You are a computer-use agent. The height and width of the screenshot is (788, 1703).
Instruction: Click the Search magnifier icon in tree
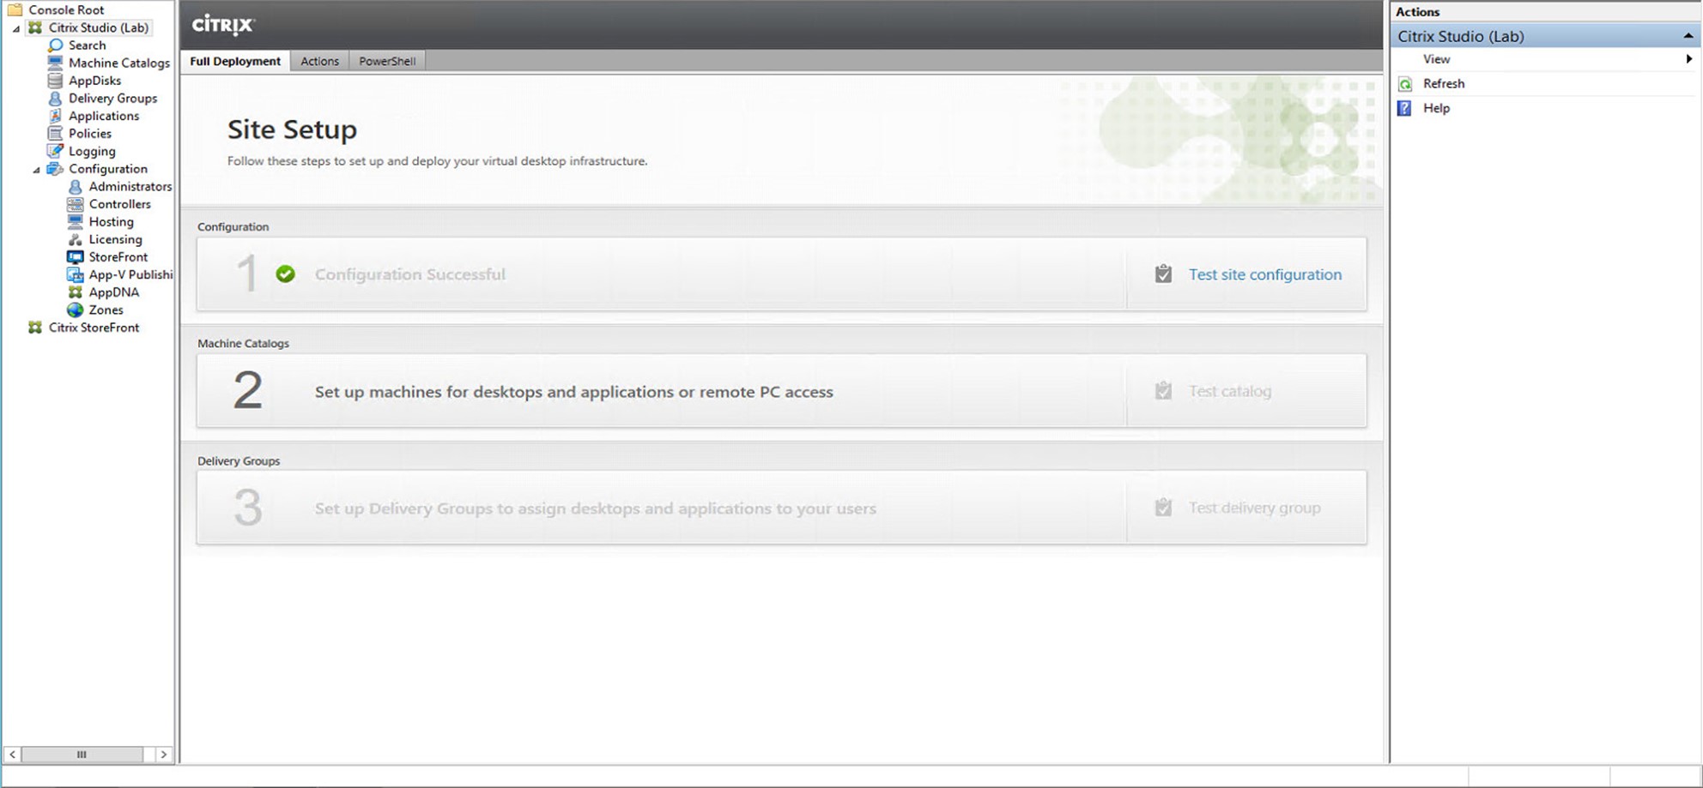tap(56, 45)
